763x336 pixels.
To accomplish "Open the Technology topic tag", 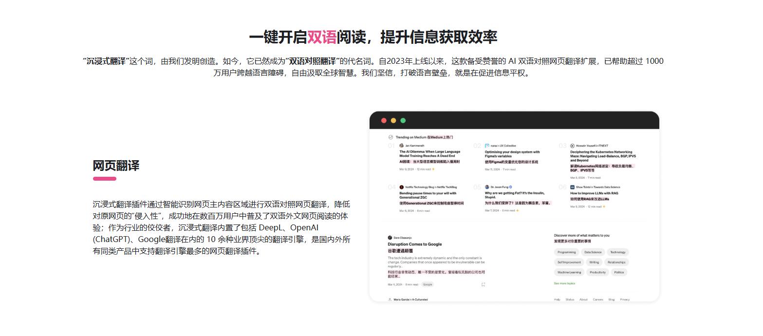I will [x=618, y=252].
